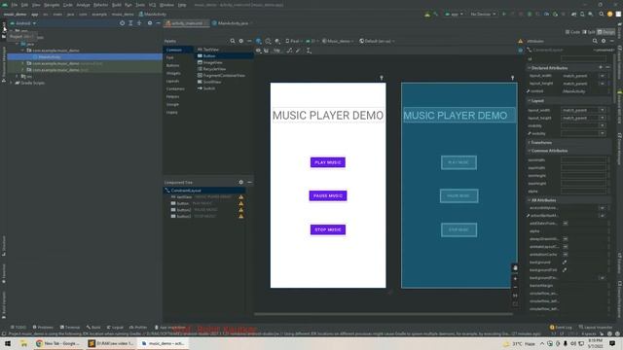Click the id input field in Attributes
623x350 pixels.
[584, 58]
